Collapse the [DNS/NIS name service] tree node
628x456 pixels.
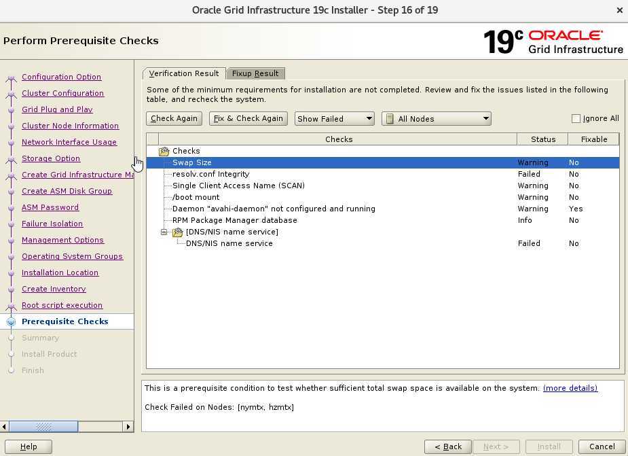(x=164, y=232)
